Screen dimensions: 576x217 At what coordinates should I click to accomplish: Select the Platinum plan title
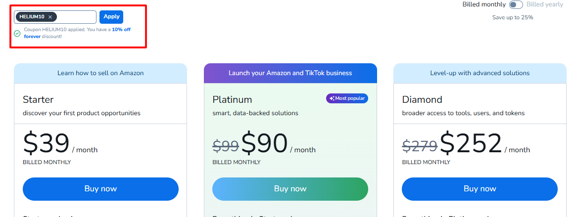(232, 99)
